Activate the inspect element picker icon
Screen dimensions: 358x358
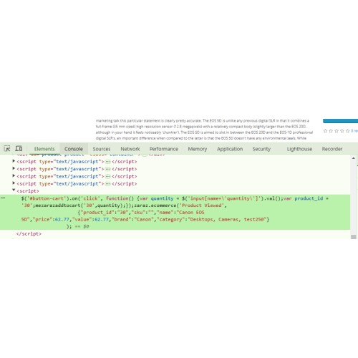click(7, 148)
